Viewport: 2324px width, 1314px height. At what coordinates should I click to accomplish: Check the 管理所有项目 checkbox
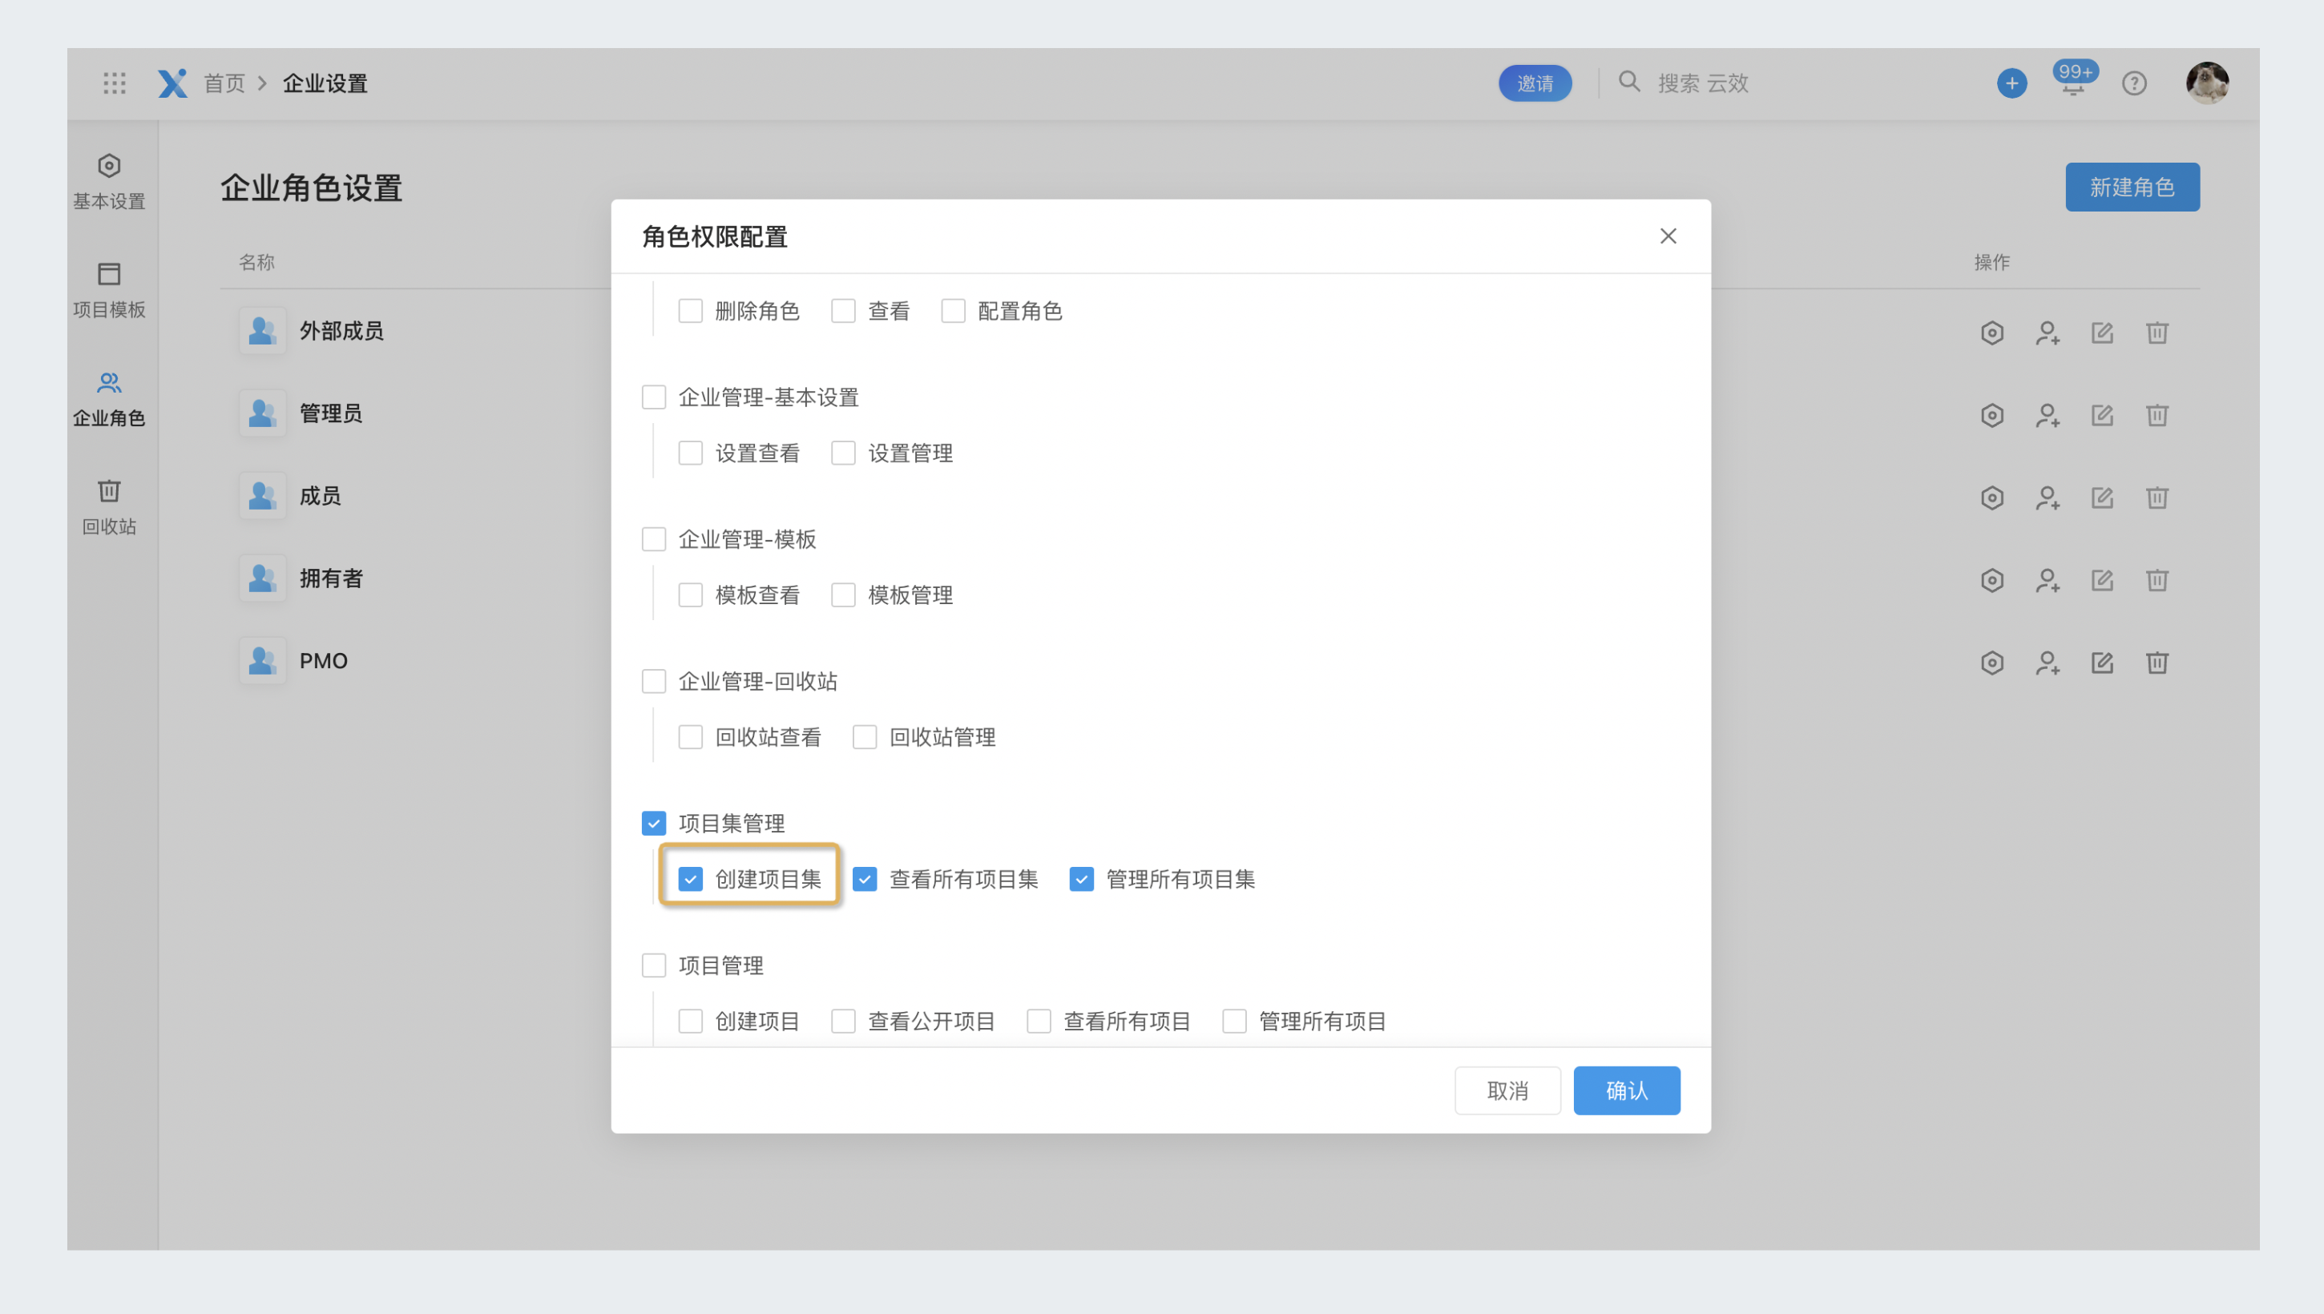coord(1234,1021)
